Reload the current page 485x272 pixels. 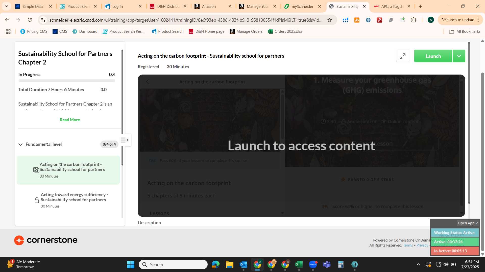30,20
